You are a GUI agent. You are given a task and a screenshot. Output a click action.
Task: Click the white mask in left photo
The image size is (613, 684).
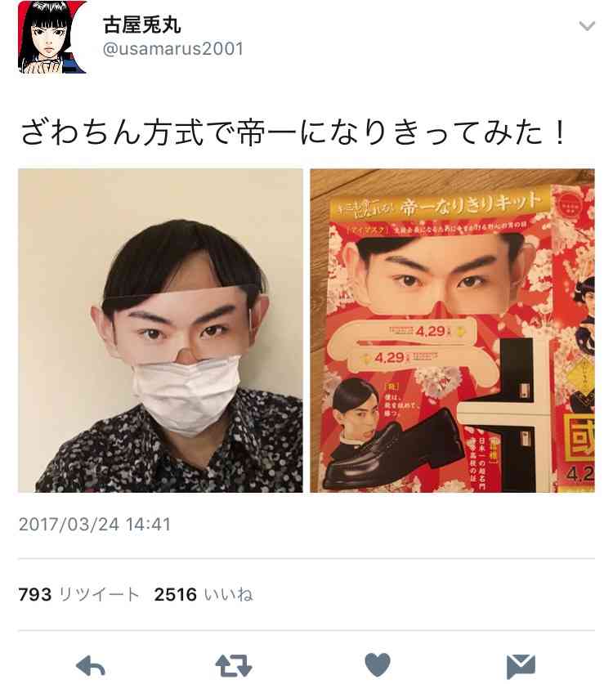point(188,394)
